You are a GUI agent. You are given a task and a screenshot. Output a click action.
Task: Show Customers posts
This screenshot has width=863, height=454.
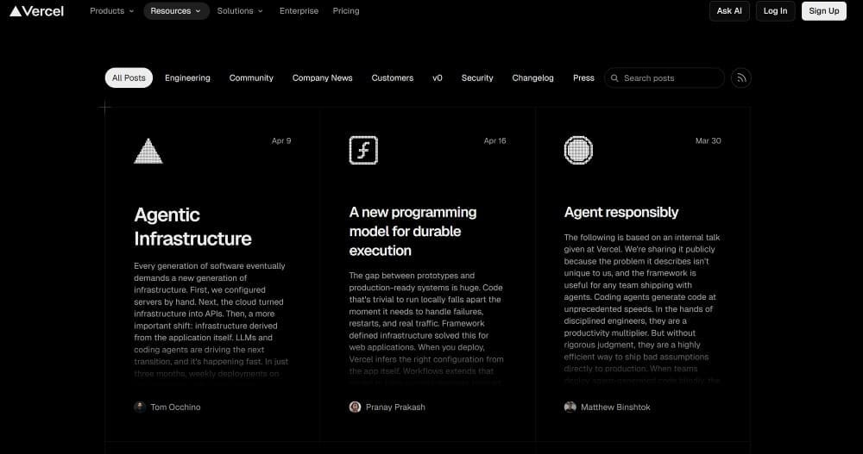click(393, 78)
